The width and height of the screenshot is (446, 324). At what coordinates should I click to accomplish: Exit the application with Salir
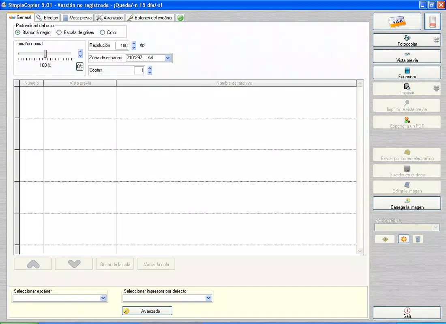coord(407,313)
